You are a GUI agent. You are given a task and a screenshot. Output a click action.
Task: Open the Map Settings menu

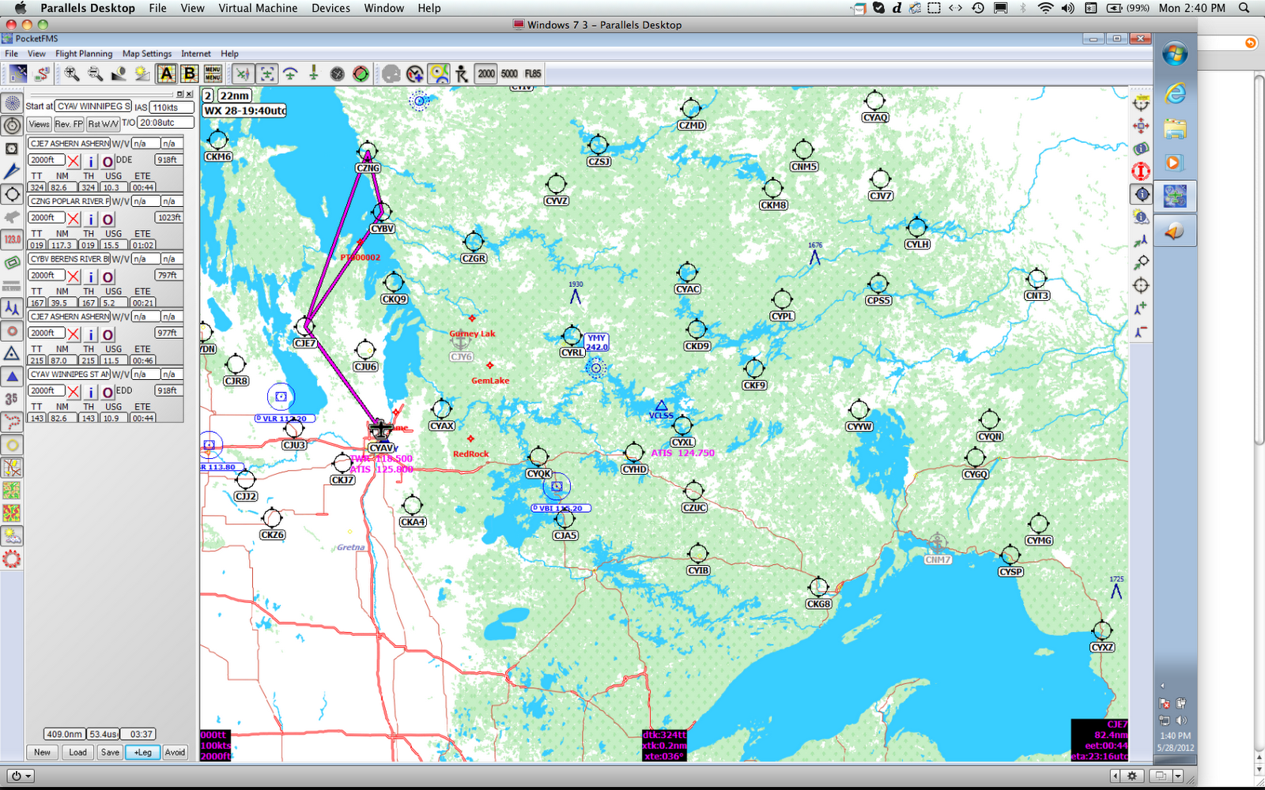coord(147,54)
